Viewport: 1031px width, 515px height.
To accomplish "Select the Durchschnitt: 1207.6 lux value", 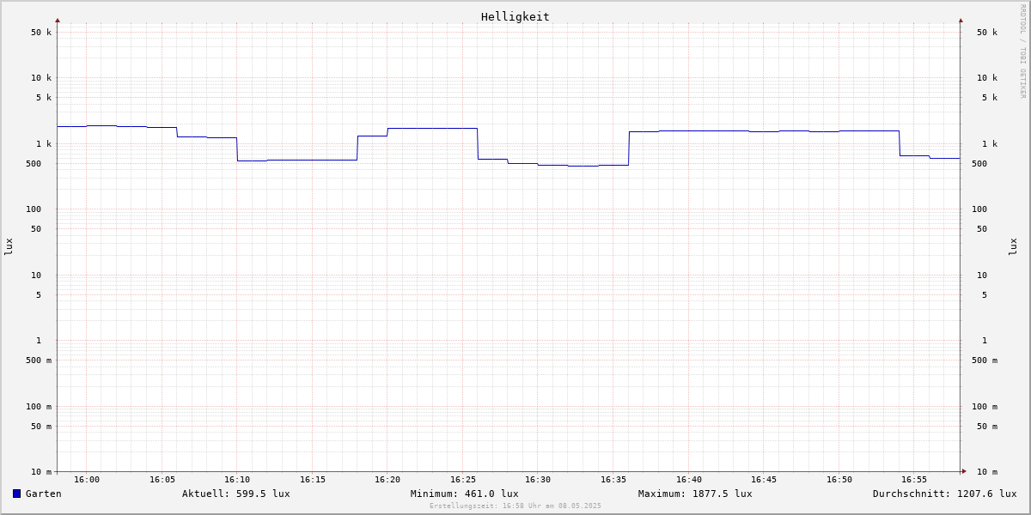I will pyautogui.click(x=945, y=494).
